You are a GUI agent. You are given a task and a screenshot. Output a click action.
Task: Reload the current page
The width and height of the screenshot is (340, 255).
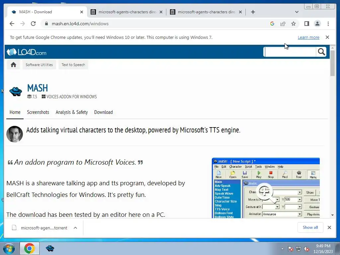click(33, 24)
